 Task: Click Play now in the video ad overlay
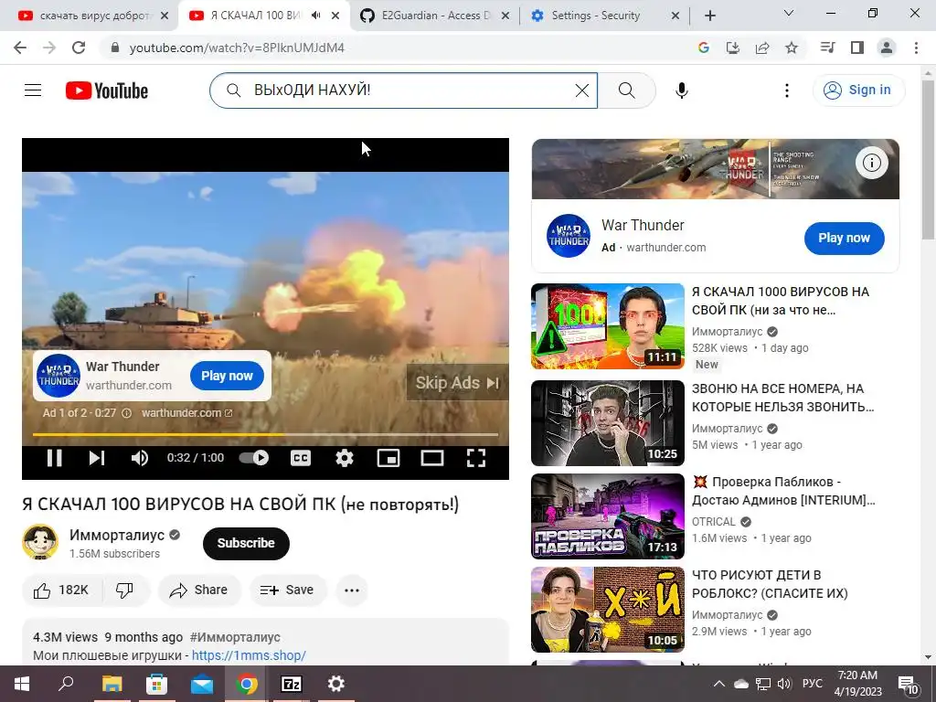coord(227,376)
